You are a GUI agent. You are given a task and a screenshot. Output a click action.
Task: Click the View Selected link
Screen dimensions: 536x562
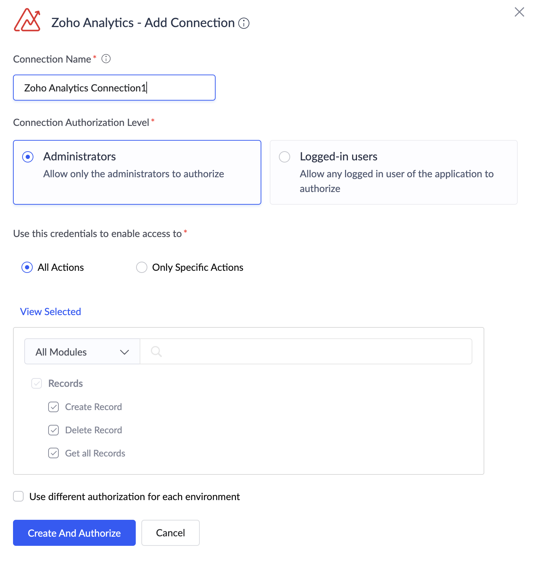51,312
